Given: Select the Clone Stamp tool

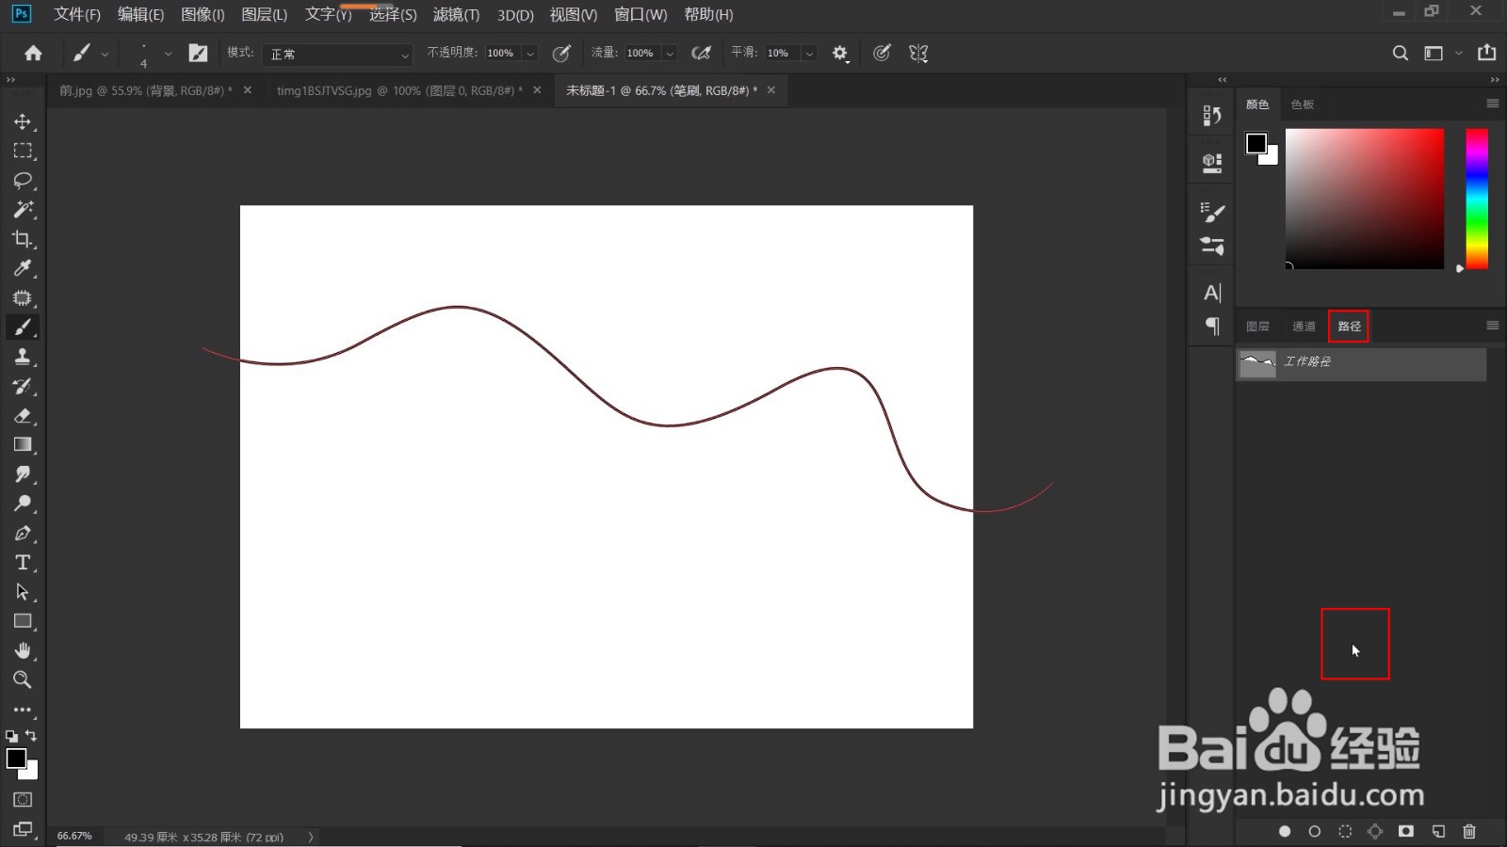Looking at the screenshot, I should 23,357.
